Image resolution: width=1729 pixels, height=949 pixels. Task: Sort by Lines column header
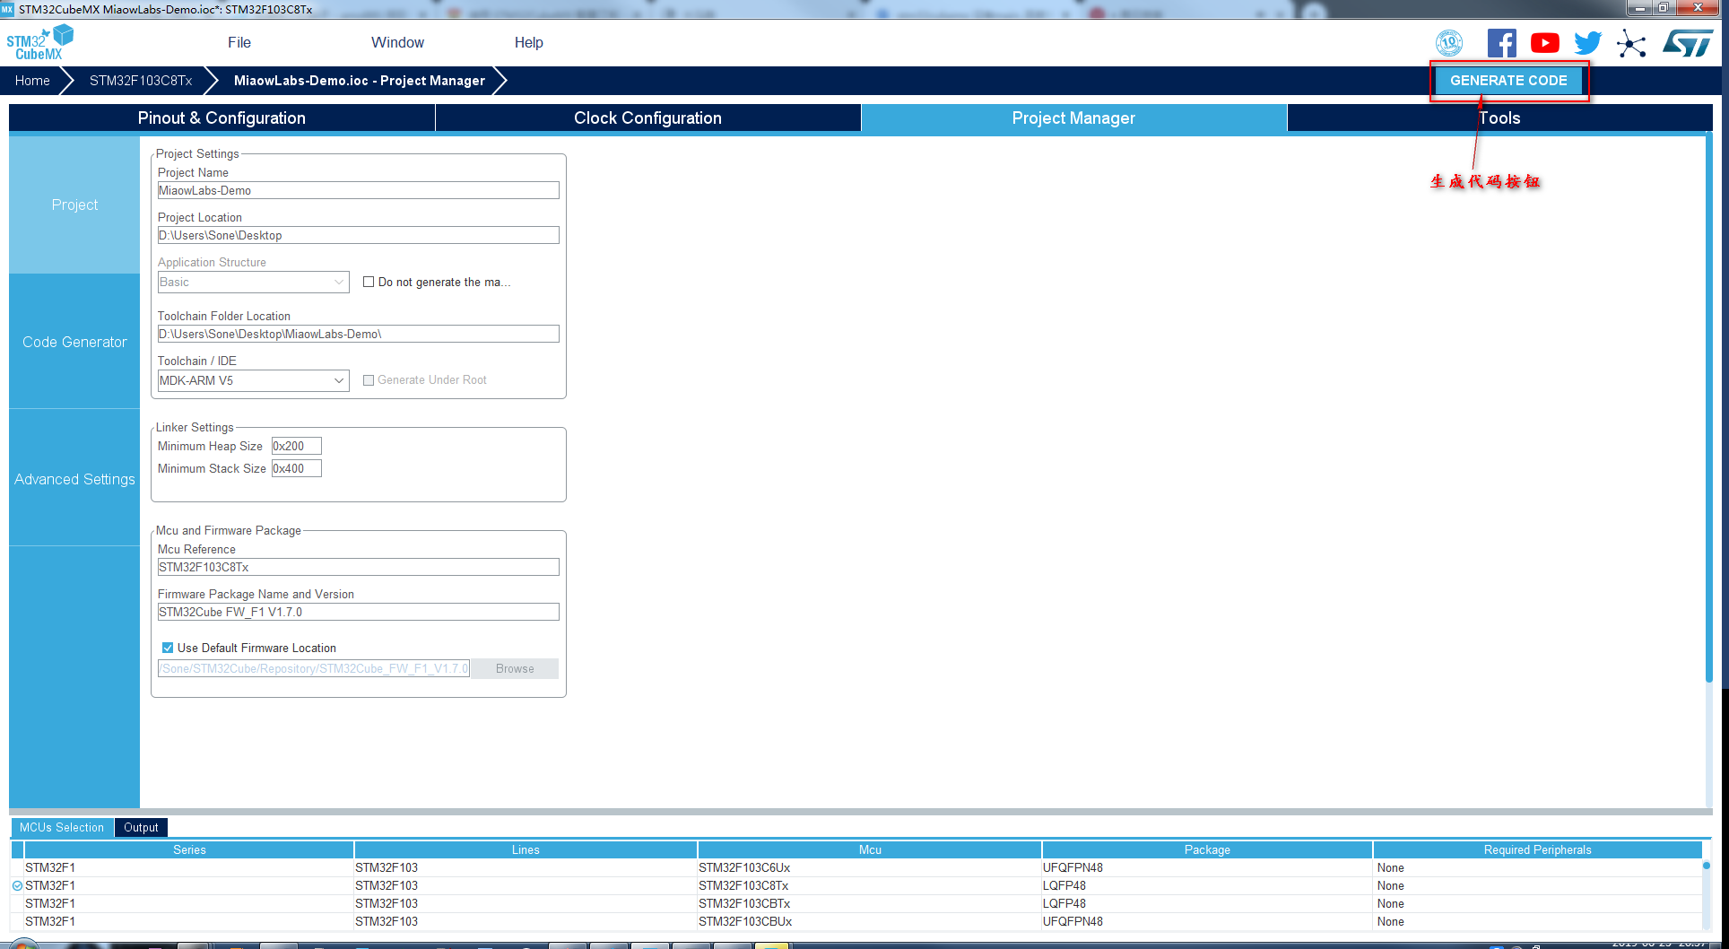coord(526,849)
